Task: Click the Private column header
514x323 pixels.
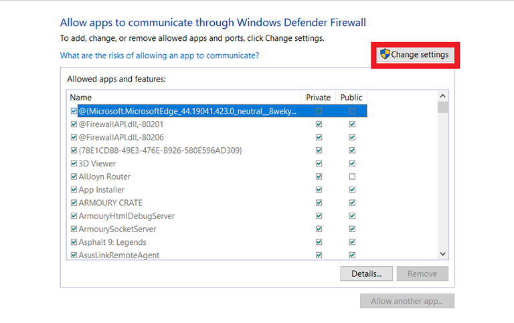Action: (318, 98)
